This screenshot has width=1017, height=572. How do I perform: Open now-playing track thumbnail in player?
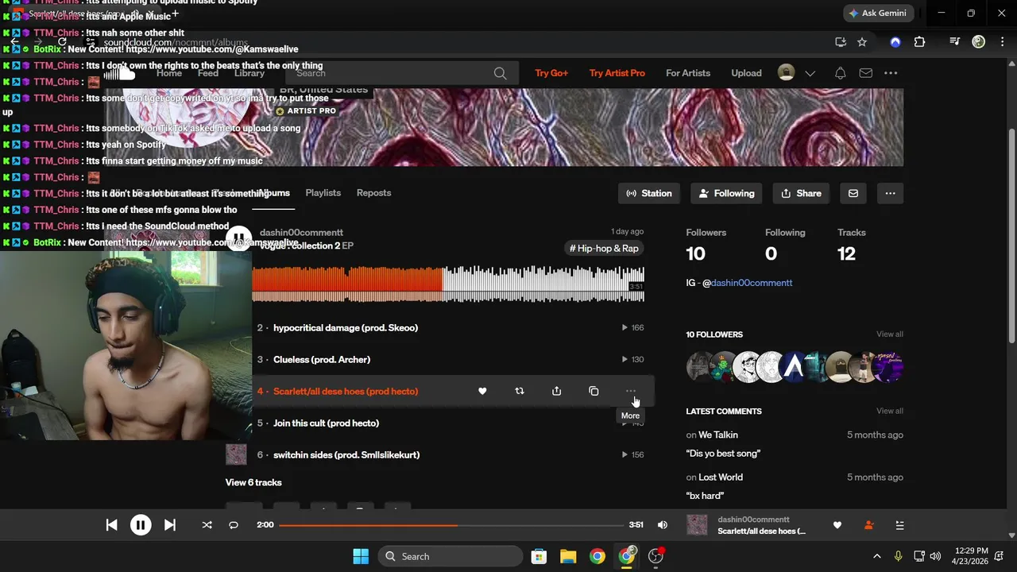(697, 525)
